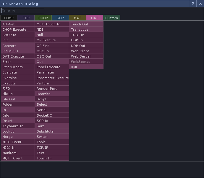Select the NDI DAT

coord(52,30)
